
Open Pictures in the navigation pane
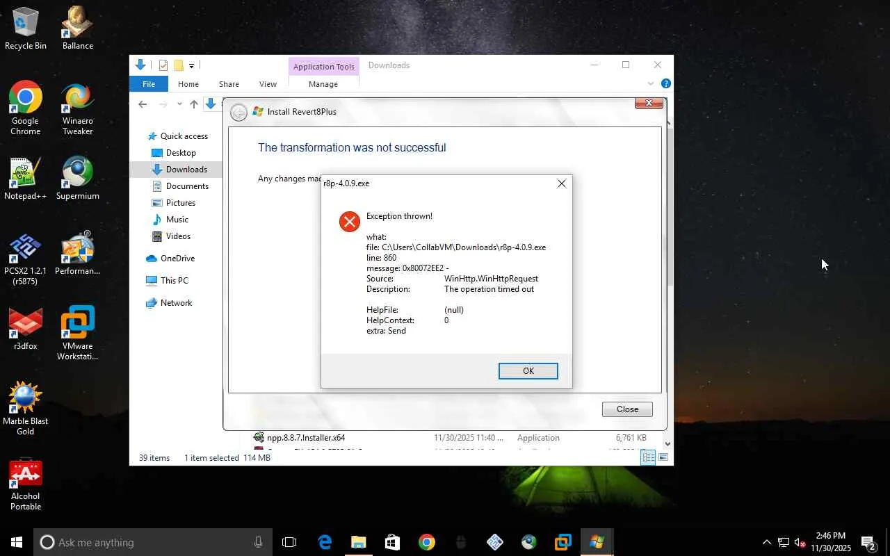[x=174, y=203]
